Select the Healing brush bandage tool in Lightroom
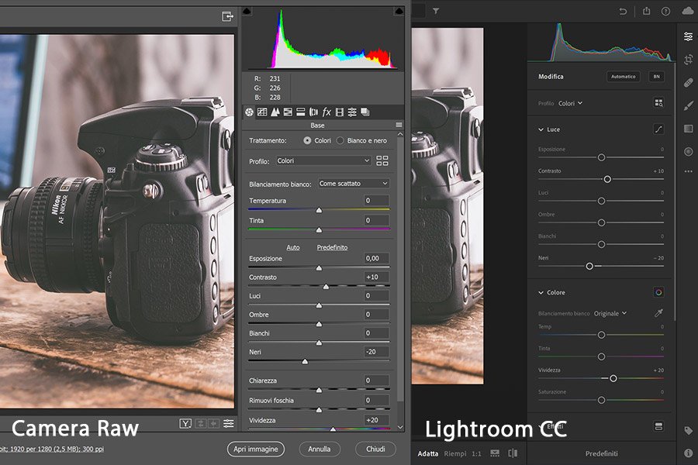The width and height of the screenshot is (698, 465). point(688,82)
